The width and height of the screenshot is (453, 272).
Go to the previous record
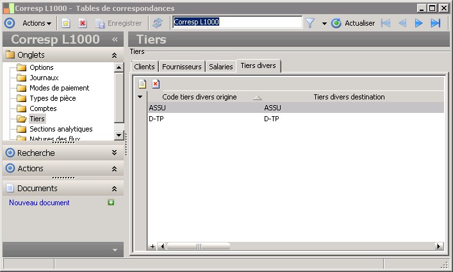(x=402, y=23)
